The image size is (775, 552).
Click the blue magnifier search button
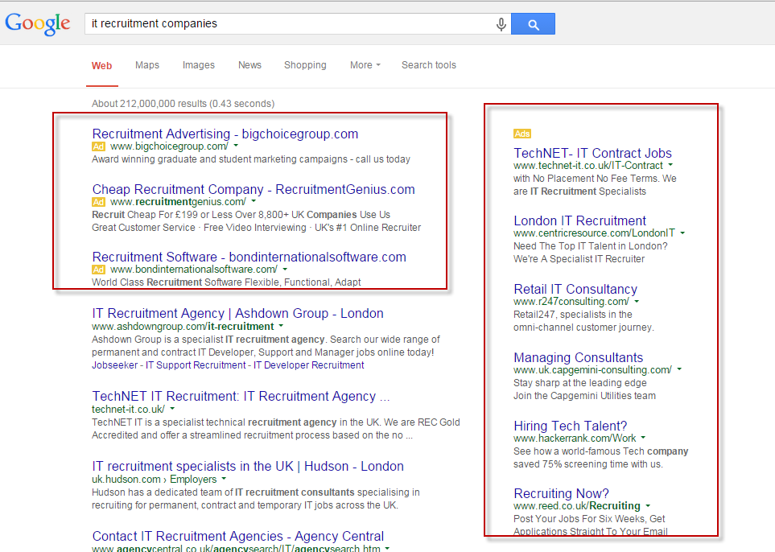[533, 23]
